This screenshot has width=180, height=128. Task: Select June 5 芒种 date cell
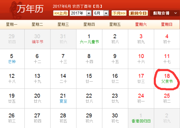[x=12, y=58]
